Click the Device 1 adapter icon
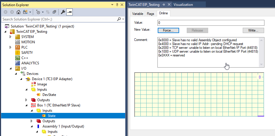The image size is (275, 136). click(x=28, y=79)
